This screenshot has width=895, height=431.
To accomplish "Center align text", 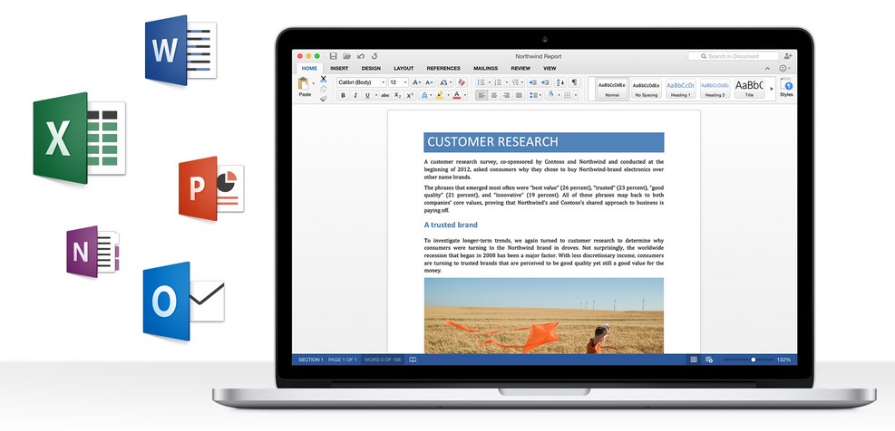I will point(494,95).
